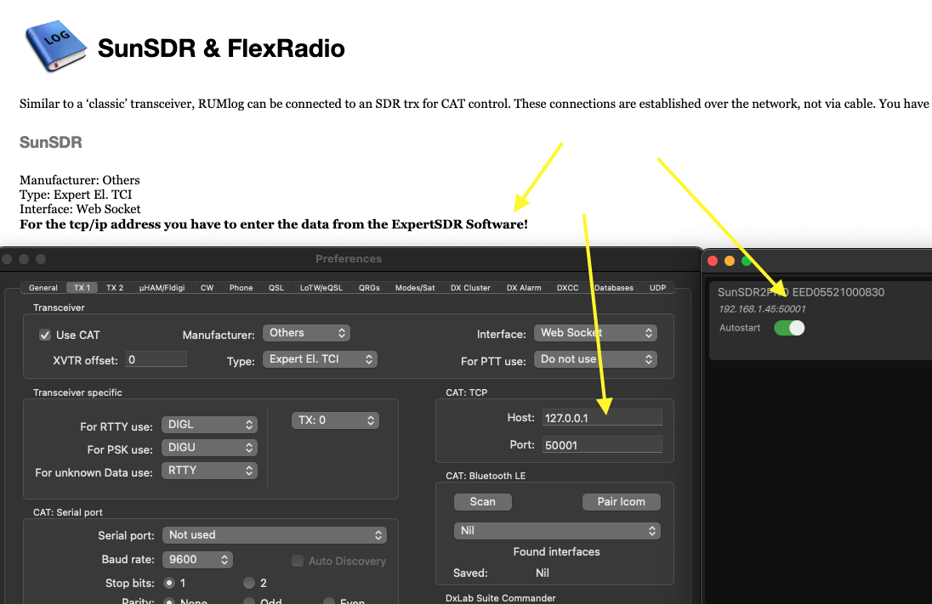Viewport: 932px width, 604px height.
Task: Toggle the Autostart switch in SunSDR window
Action: [x=789, y=328]
